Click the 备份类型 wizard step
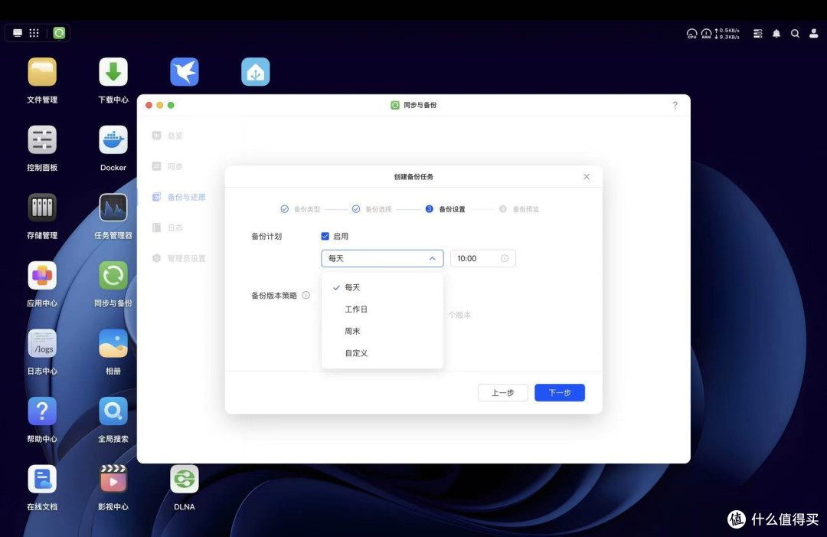The height and width of the screenshot is (537, 827). tap(300, 209)
